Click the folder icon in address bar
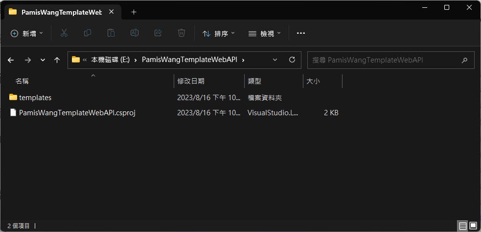Viewport: 481px width, 232px height. tap(76, 60)
